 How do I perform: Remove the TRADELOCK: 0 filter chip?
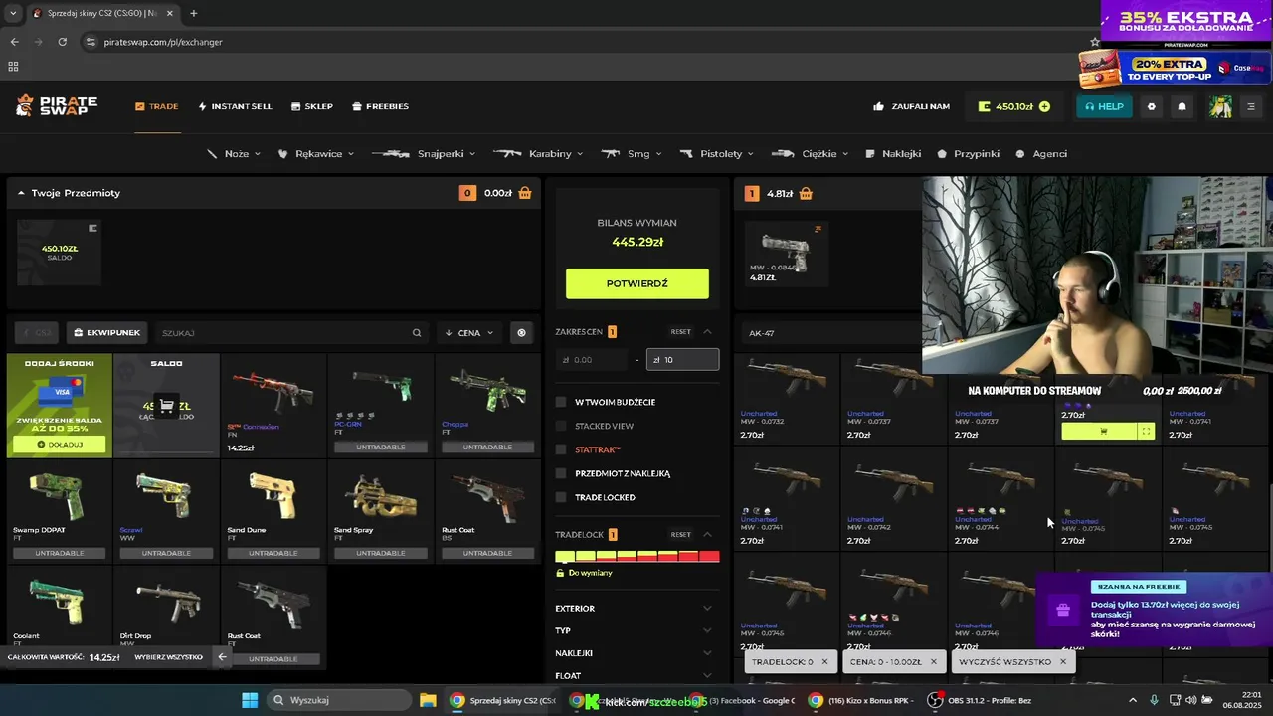(824, 661)
